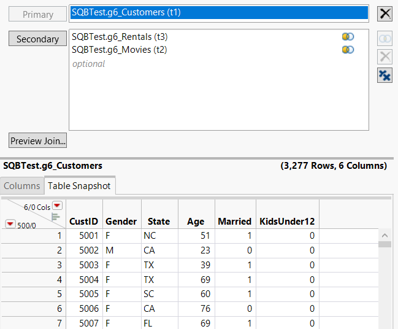Click the grayed-out X remove secondary table button
The image size is (398, 329).
385,57
